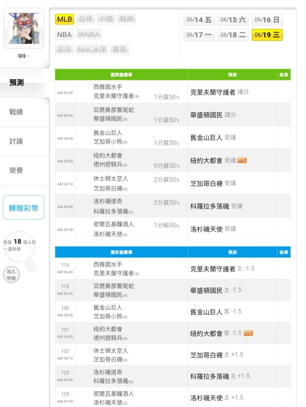Select the MLB league tab
The width and height of the screenshot is (306, 407).
pyautogui.click(x=65, y=19)
